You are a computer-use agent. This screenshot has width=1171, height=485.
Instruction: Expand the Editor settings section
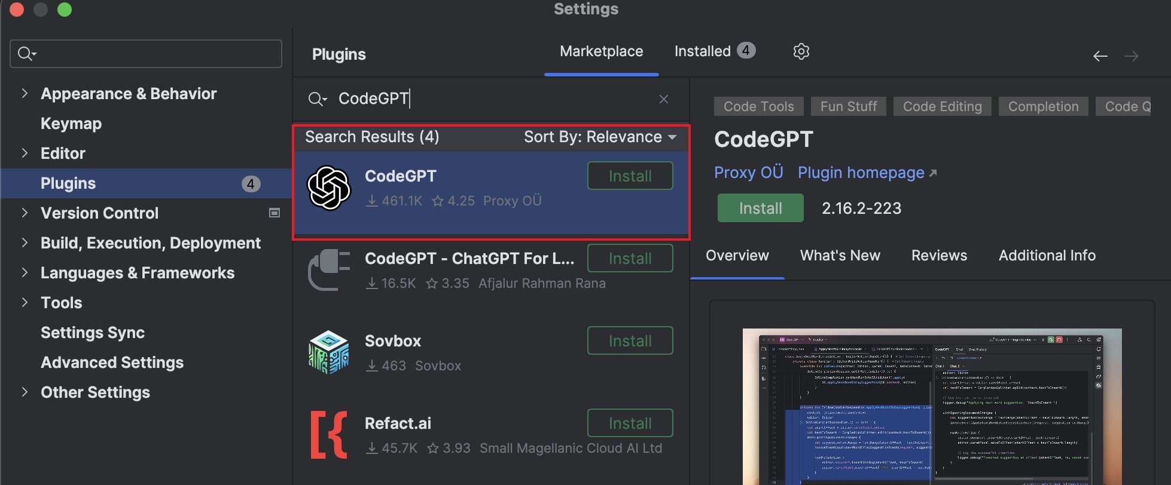click(25, 153)
